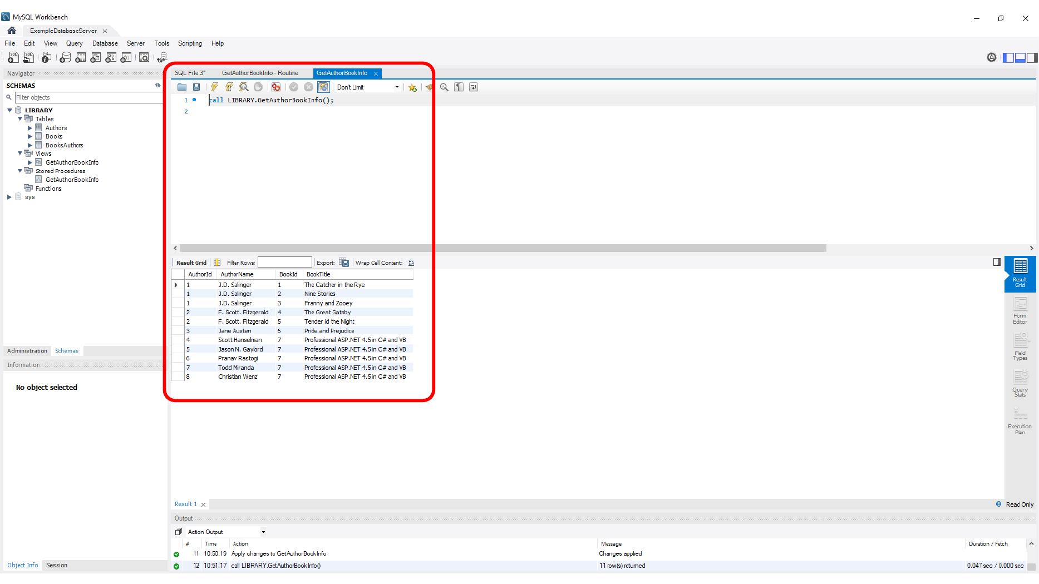Open SQL script file in new tab
The image size is (1039, 584).
(x=28, y=57)
